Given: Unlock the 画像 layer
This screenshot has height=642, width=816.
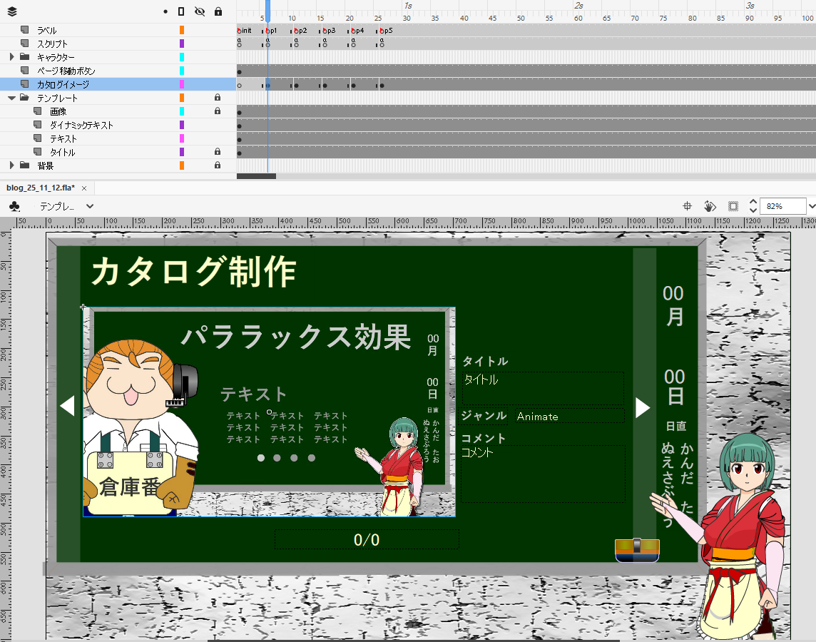Looking at the screenshot, I should (x=218, y=111).
